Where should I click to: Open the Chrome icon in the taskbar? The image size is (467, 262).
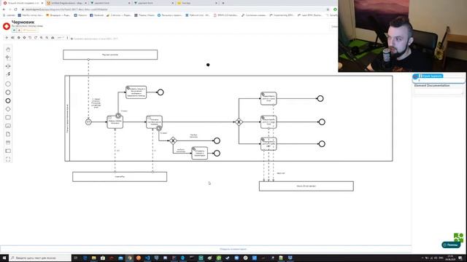(x=130, y=258)
